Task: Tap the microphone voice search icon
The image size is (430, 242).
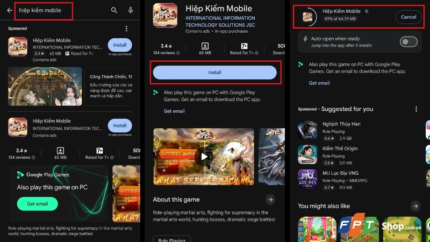Action: coord(131,10)
